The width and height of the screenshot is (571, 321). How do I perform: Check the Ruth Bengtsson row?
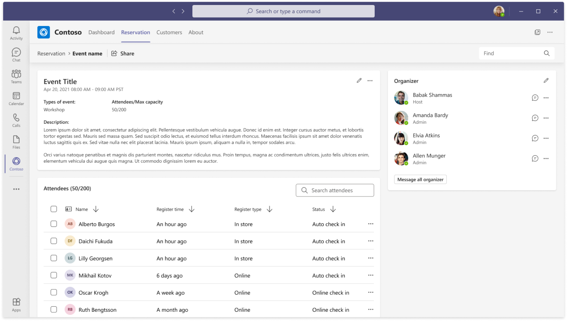coord(54,310)
